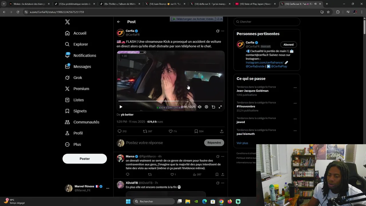Open Windows Start menu
Image resolution: width=366 pixels, height=206 pixels.
tap(128, 201)
